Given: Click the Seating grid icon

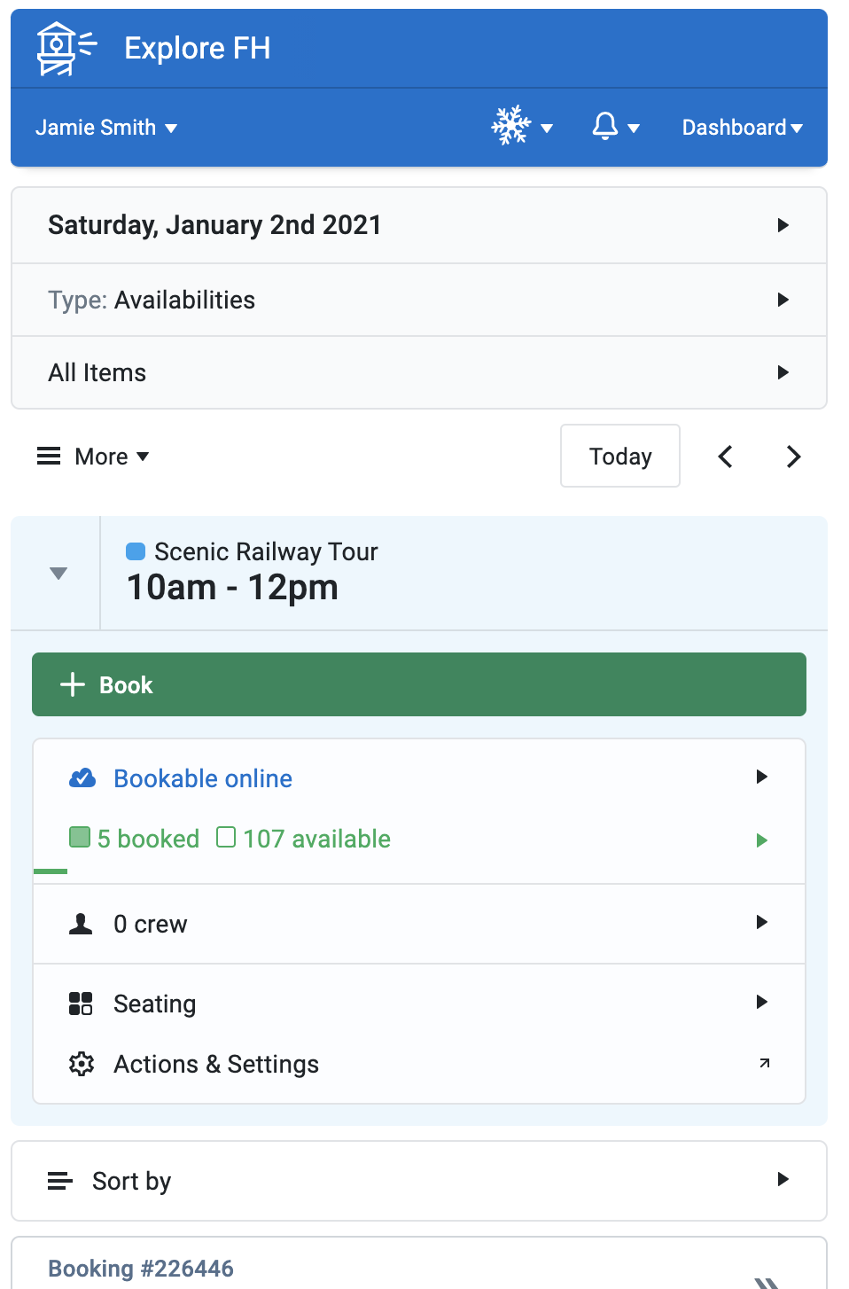Looking at the screenshot, I should pyautogui.click(x=81, y=1004).
